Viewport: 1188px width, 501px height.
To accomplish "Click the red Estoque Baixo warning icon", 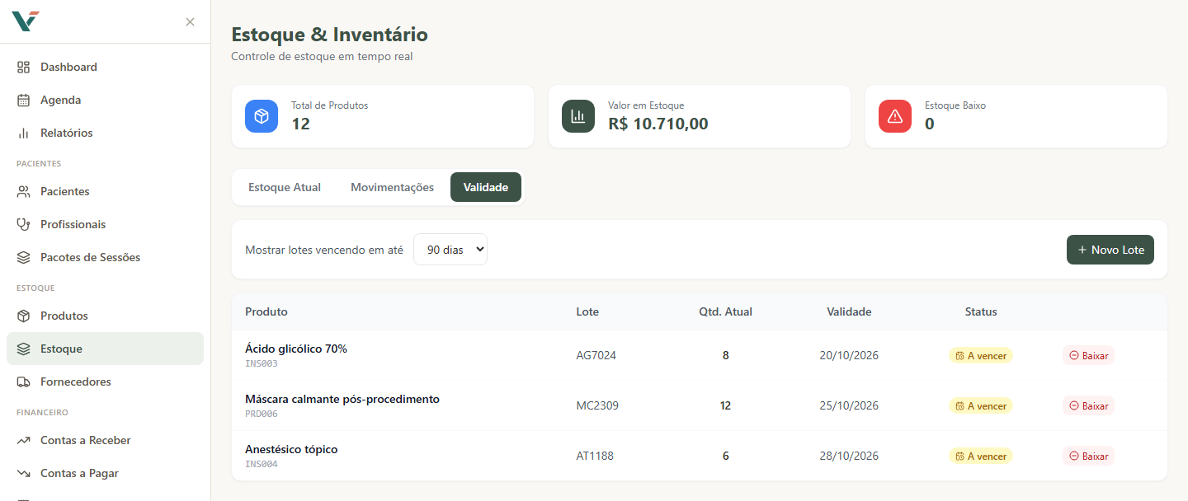I will (x=895, y=116).
